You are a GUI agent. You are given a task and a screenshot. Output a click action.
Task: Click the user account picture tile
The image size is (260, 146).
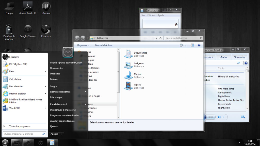tap(68, 52)
